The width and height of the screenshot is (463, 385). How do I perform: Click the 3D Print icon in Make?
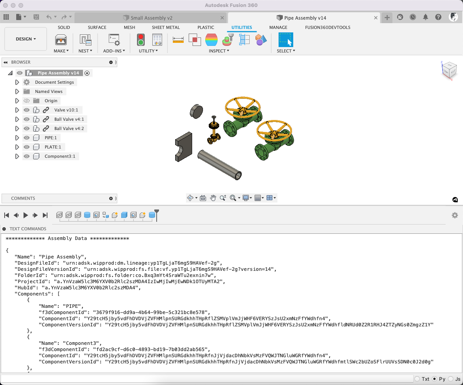click(x=61, y=40)
